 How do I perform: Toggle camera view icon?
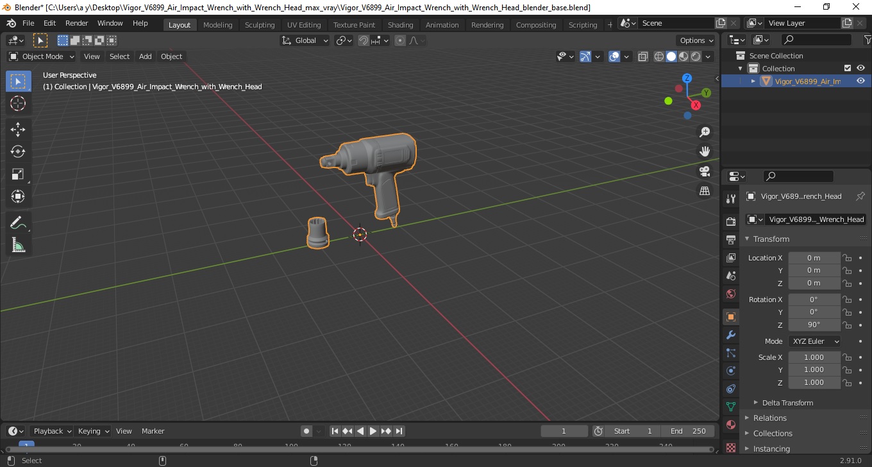(705, 171)
